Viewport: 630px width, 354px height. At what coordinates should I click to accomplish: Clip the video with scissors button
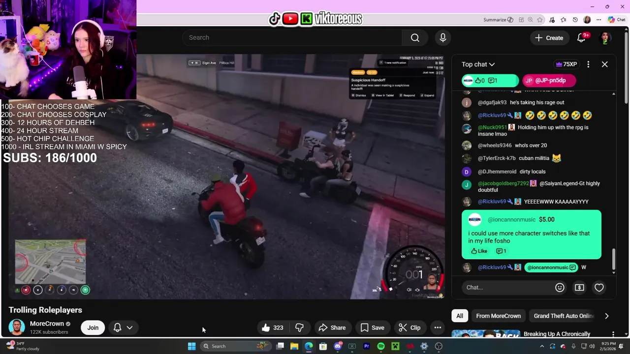[x=409, y=327]
